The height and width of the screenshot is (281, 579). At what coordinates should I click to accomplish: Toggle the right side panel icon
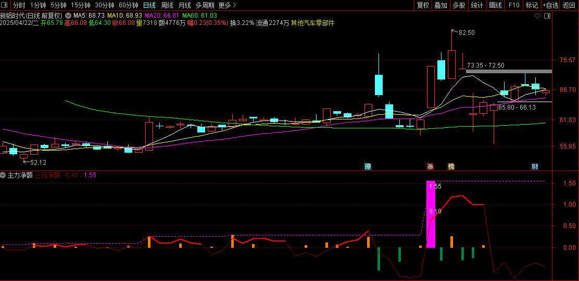pos(547,16)
